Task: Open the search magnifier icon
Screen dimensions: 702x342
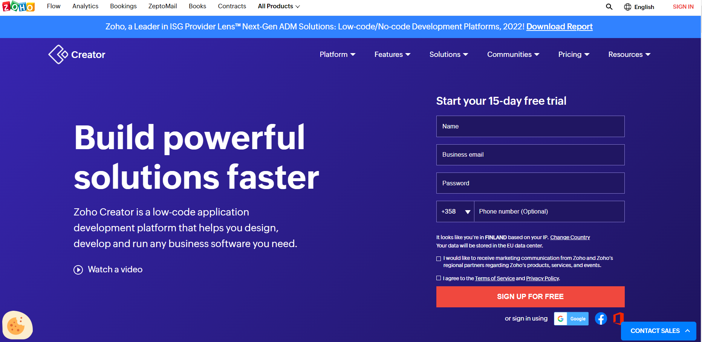Action: click(x=609, y=7)
